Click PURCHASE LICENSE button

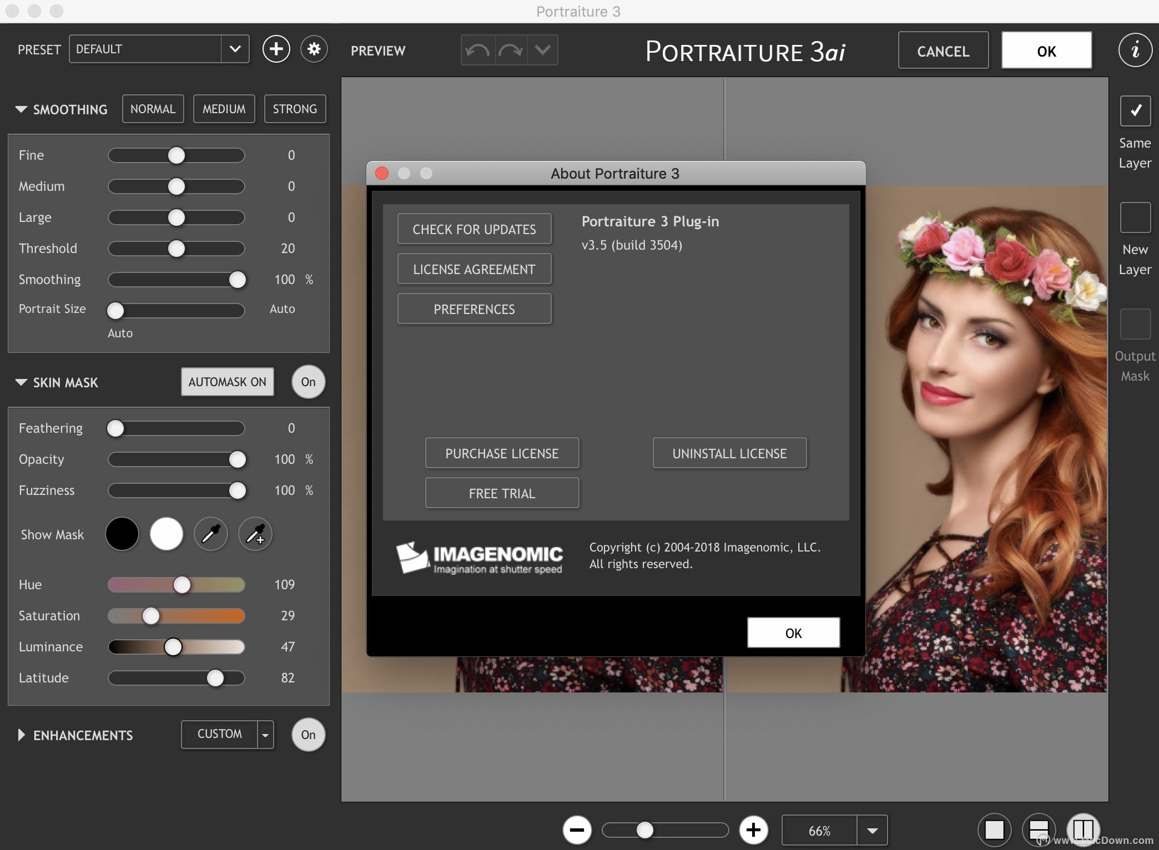click(x=502, y=453)
